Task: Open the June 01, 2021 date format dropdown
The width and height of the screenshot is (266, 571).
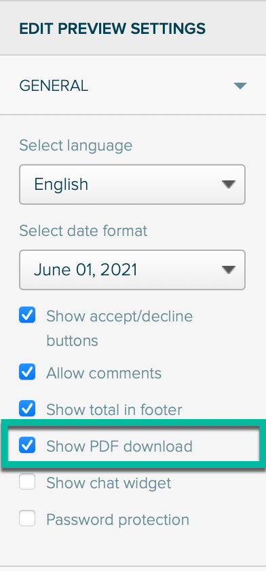Action: [x=132, y=270]
